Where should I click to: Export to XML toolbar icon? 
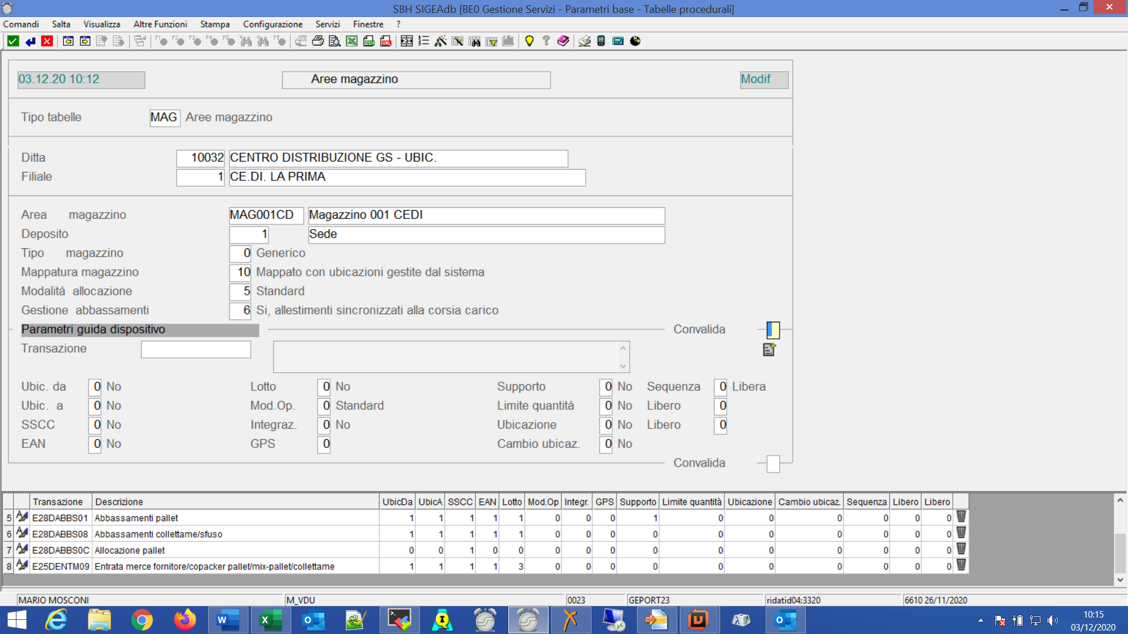click(x=386, y=41)
